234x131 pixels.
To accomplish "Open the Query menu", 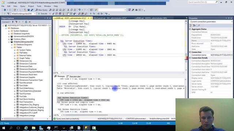I will pos(23,6).
